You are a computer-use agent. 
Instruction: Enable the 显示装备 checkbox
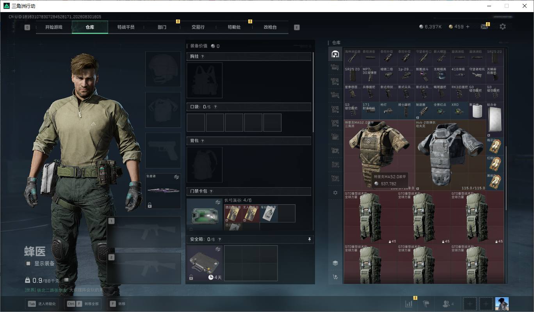28,263
